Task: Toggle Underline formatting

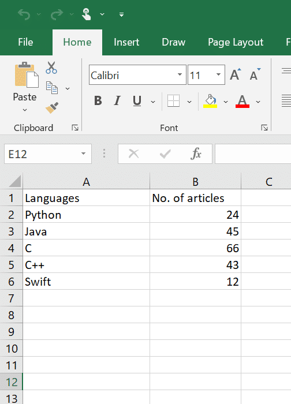Action: (x=137, y=101)
